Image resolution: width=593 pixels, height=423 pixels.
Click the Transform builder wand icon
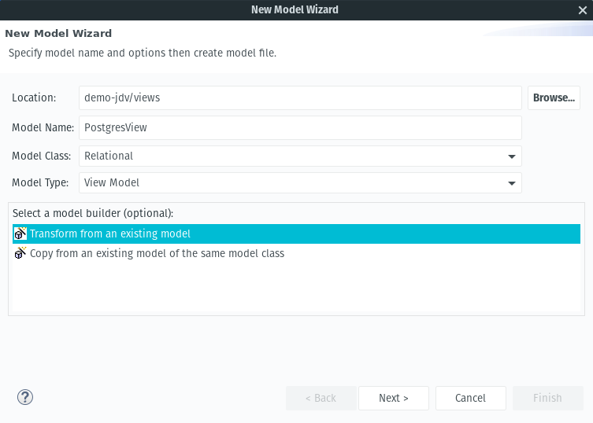20,234
